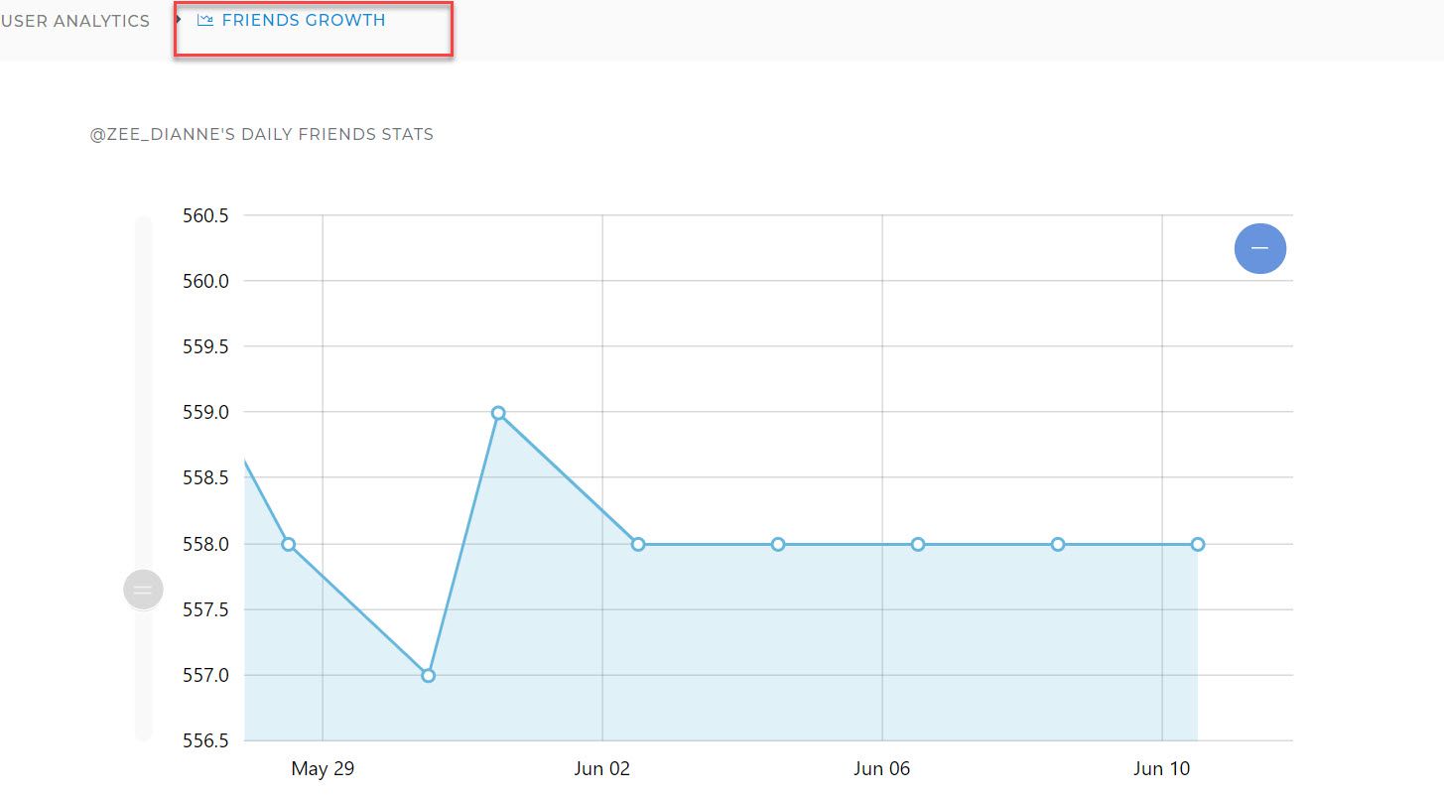
Task: Select the Jun 04 data point marker
Action: (777, 544)
